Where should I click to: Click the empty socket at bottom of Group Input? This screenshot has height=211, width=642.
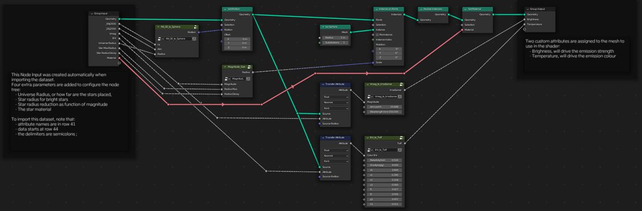[119, 63]
